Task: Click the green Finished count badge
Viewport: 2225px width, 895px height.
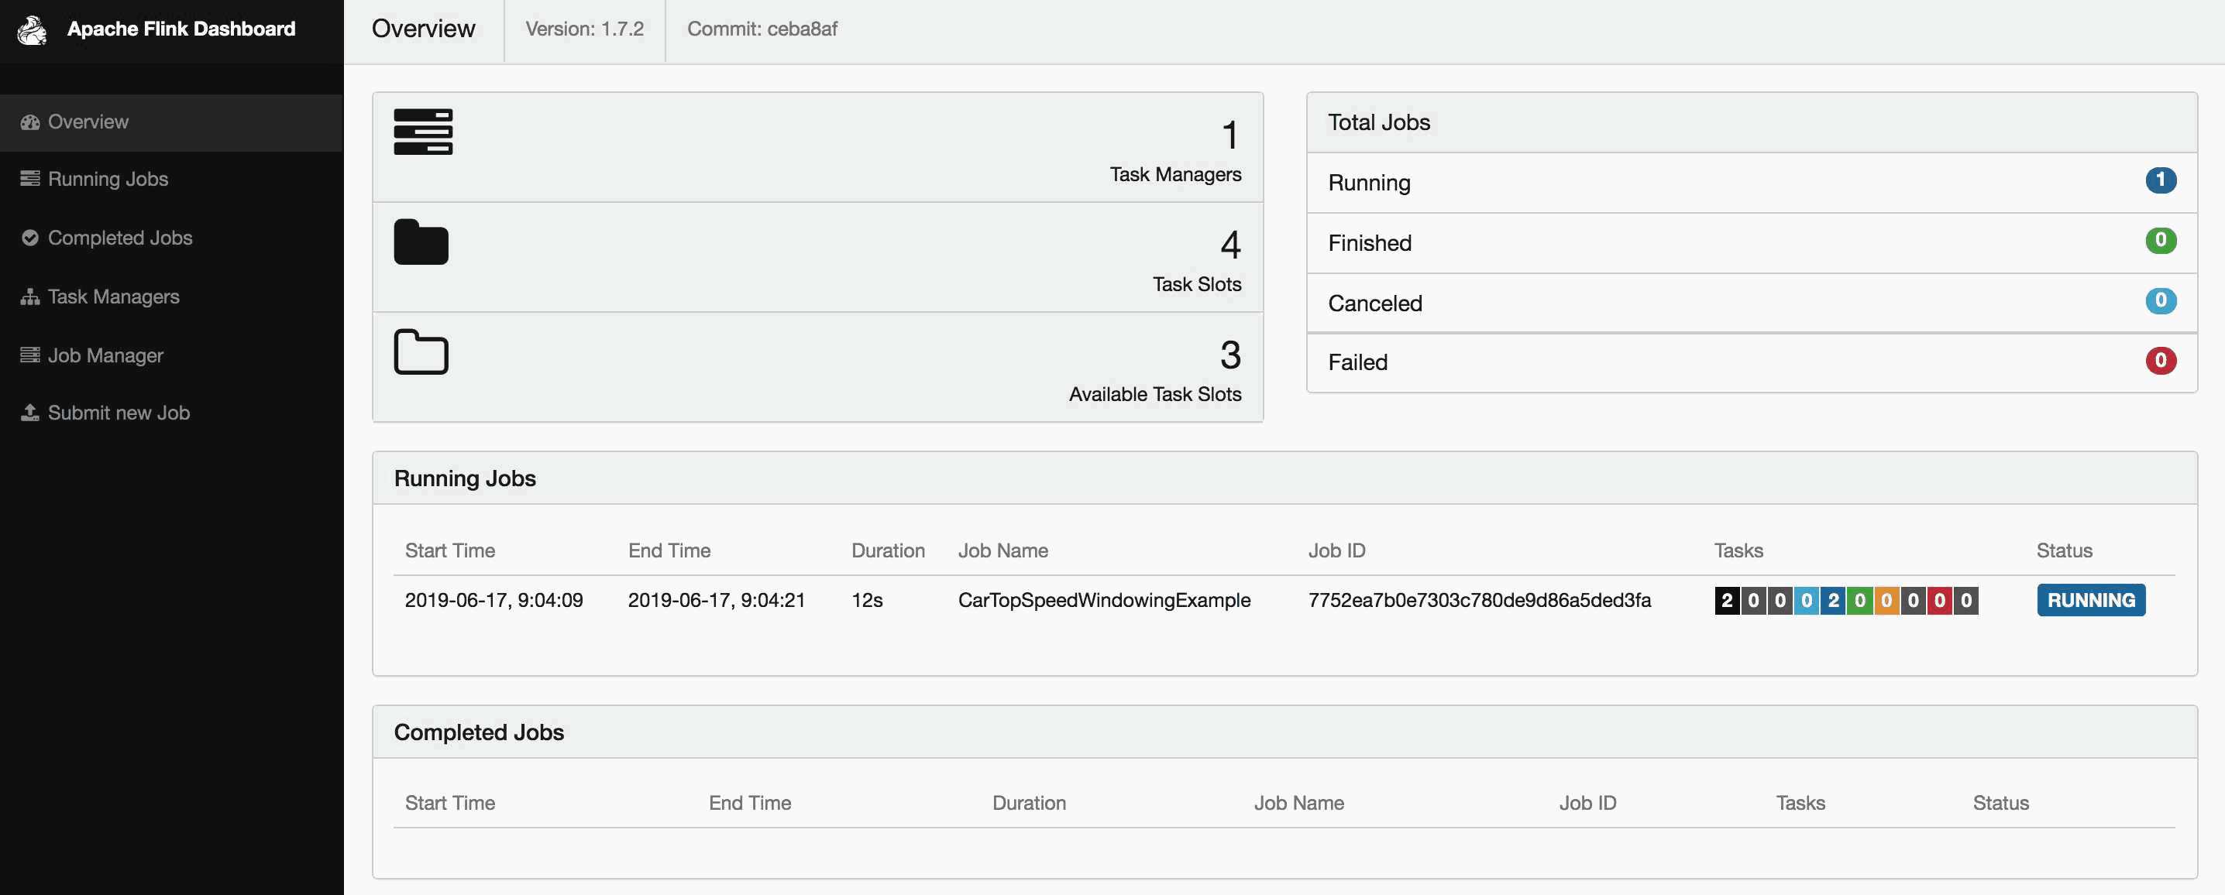Action: pos(2161,241)
